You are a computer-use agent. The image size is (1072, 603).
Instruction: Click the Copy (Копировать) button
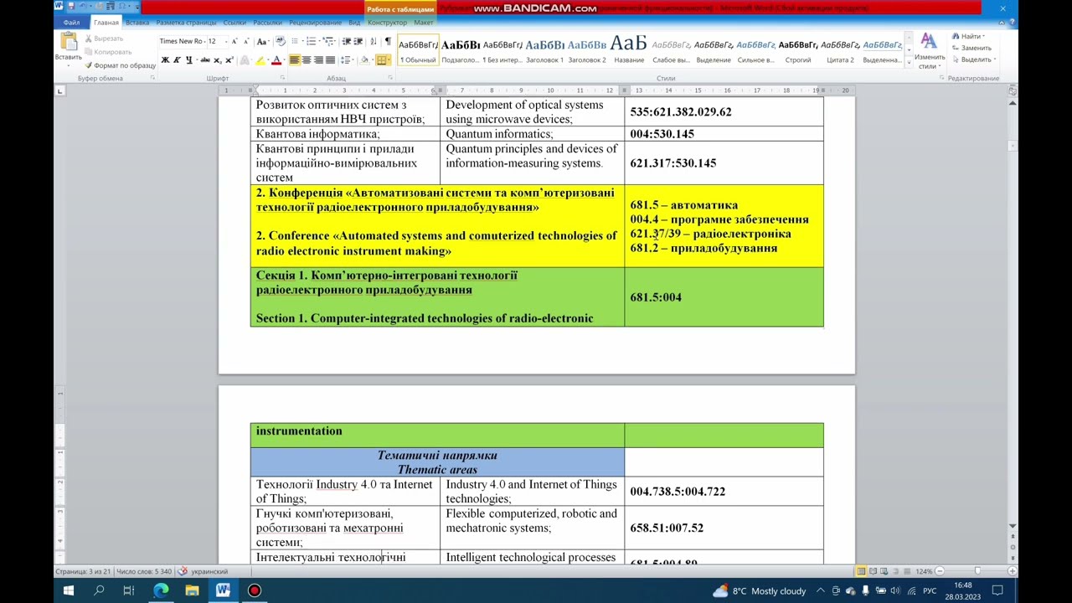[107, 52]
